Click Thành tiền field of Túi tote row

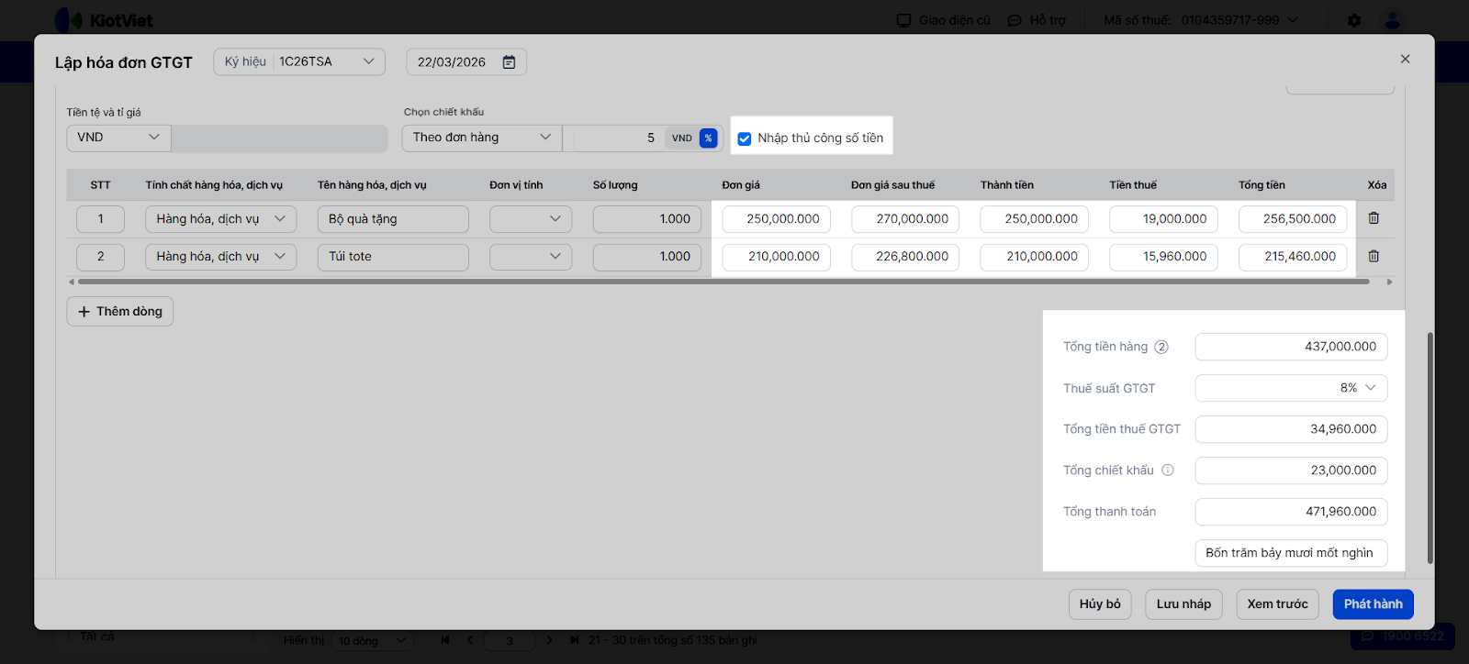pyautogui.click(x=1035, y=257)
